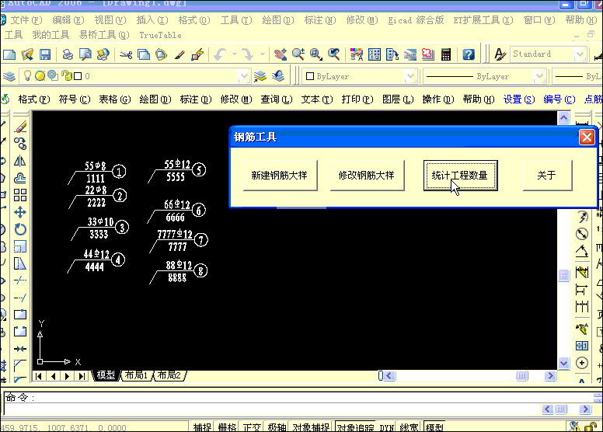Viewport: 603px width, 432px height.
Task: Expand the Standard text style dropdown
Action: coord(580,54)
